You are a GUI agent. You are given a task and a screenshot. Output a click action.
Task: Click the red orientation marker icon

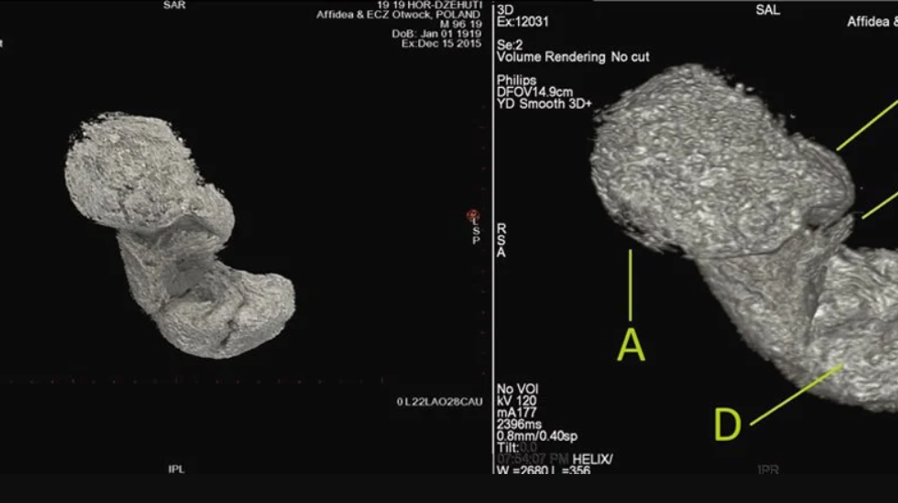pos(472,215)
